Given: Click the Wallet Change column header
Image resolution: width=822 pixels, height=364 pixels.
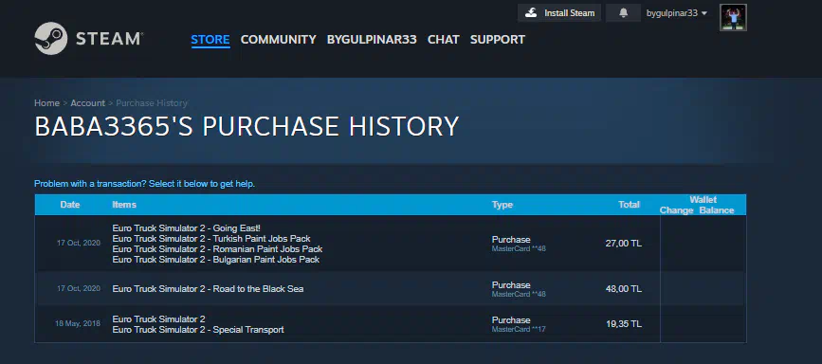Looking at the screenshot, I should [x=676, y=210].
